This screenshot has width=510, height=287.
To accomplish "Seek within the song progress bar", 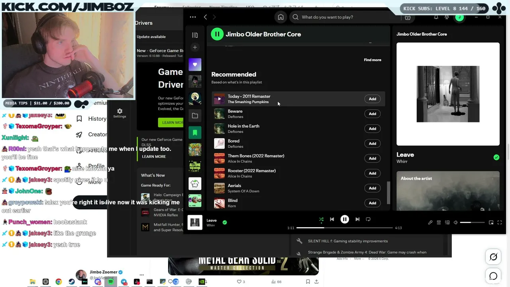I will click(x=345, y=228).
